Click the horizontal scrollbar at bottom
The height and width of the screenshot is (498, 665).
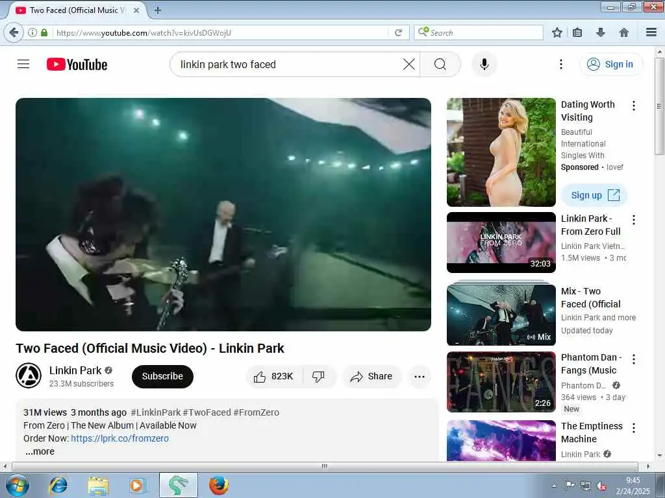(325, 466)
